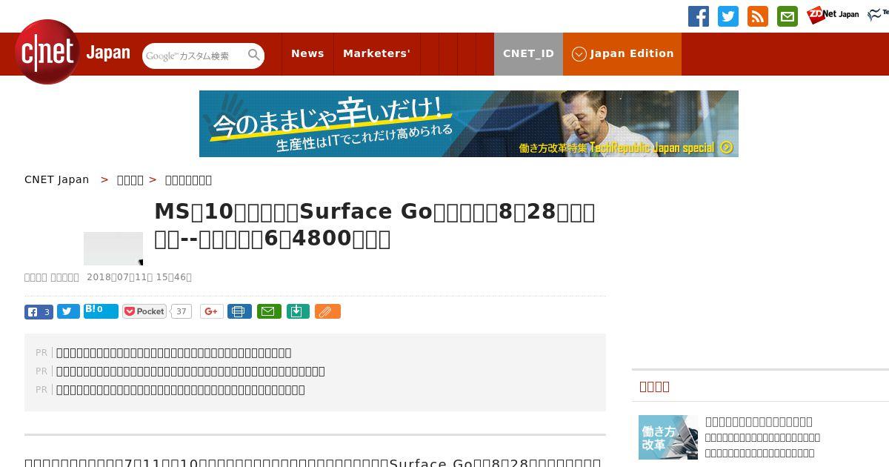Click the green mail newsletter icon

[x=788, y=16]
